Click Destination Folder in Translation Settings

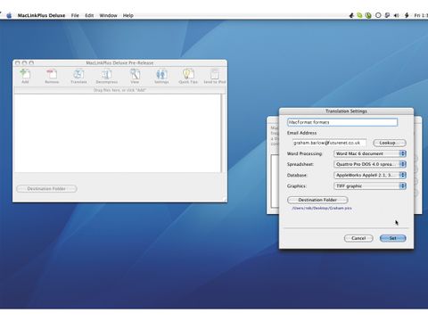click(317, 200)
